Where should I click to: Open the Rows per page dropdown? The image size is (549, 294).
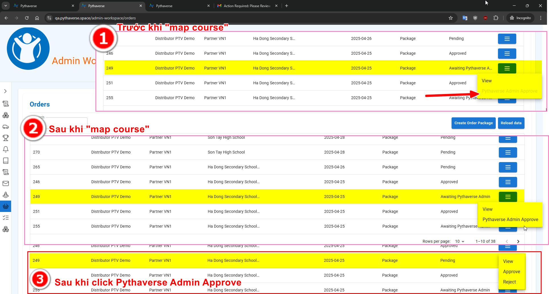460,241
